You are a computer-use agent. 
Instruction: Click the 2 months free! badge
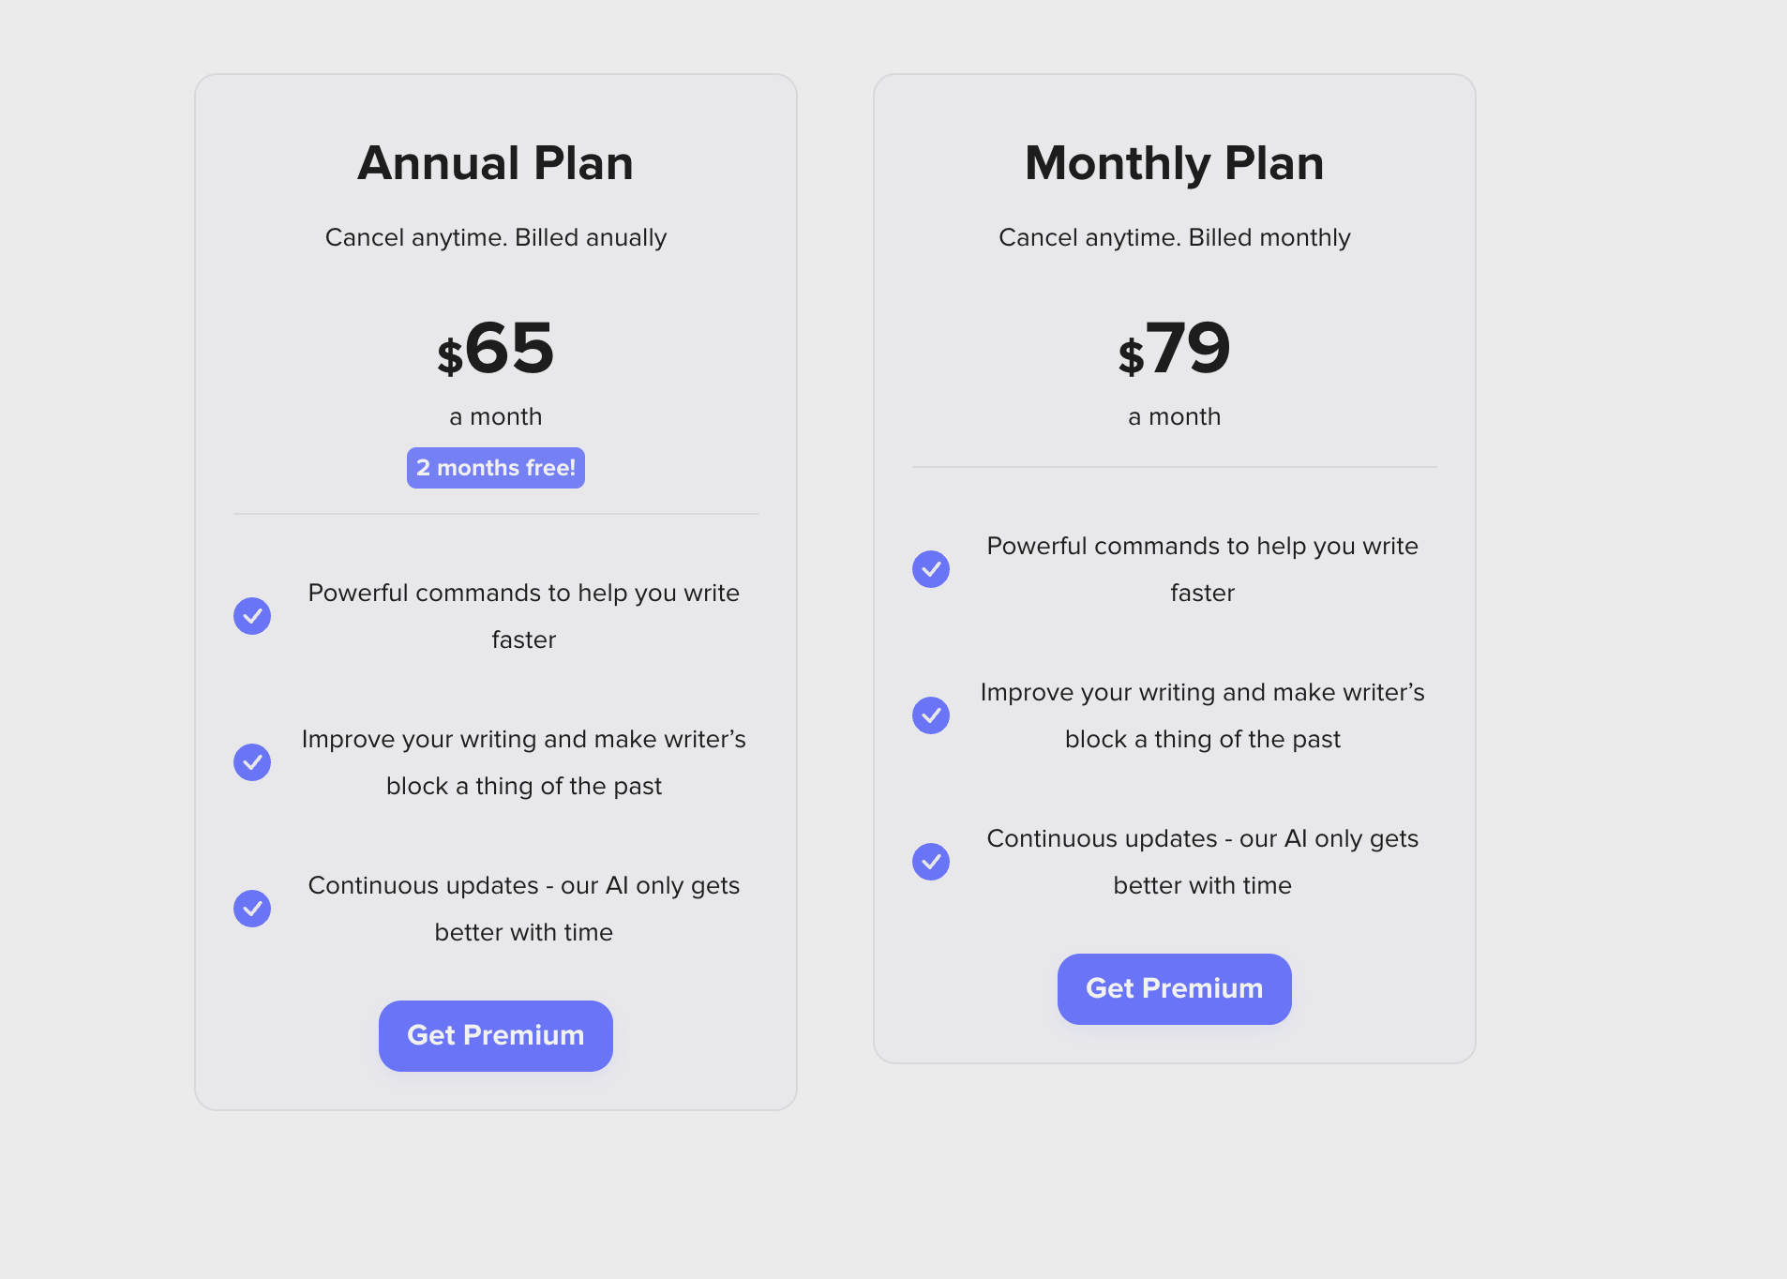coord(495,468)
